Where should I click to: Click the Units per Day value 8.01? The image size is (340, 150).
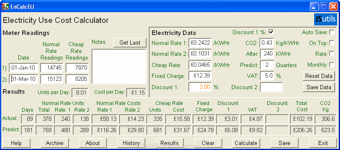click(80, 93)
